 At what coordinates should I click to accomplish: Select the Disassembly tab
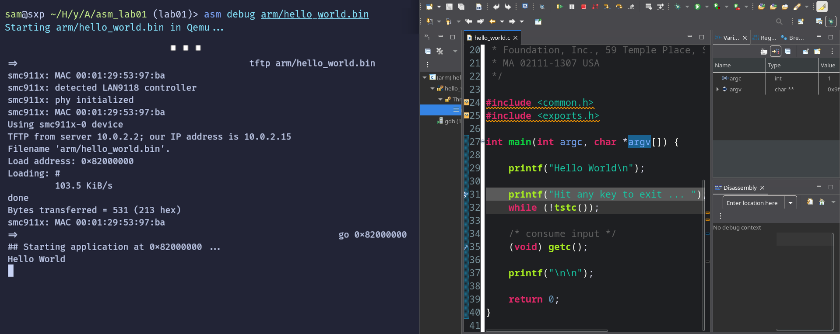pos(739,188)
